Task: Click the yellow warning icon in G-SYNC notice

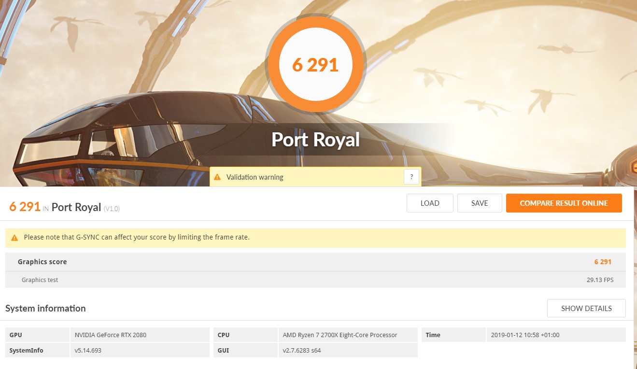Action: coord(14,237)
